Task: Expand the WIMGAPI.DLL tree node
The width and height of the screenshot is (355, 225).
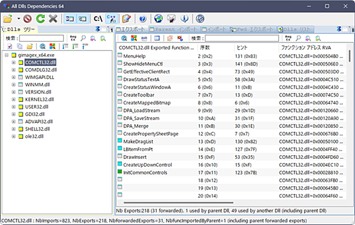Action: point(13,77)
